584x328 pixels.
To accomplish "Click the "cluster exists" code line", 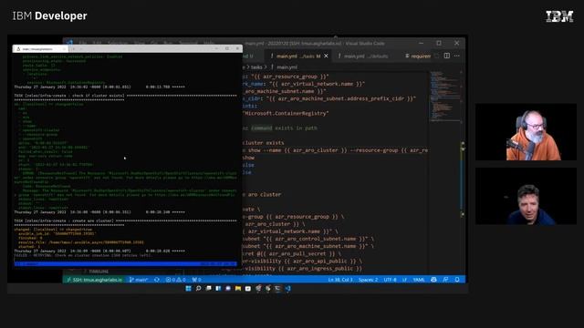I will (264, 143).
